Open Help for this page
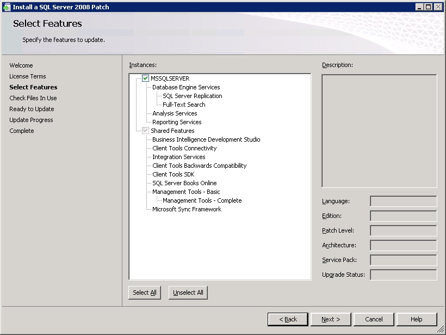The width and height of the screenshot is (446, 335). 417,319
